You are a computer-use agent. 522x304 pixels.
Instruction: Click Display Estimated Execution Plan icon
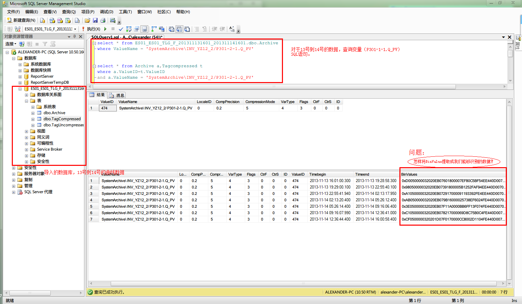pos(129,29)
